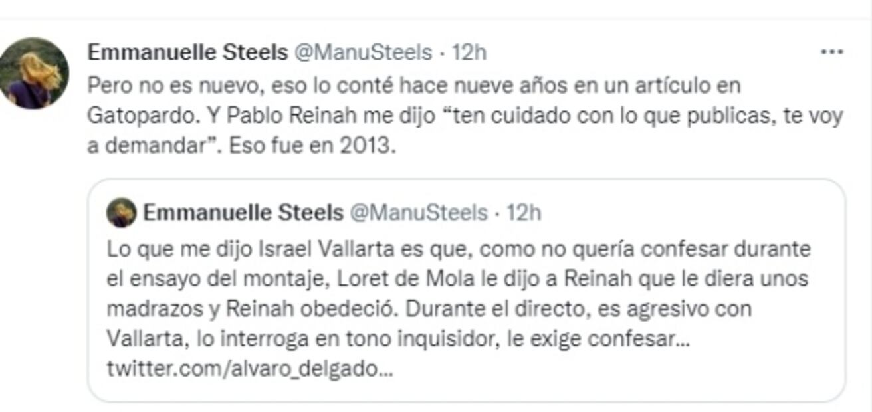Open the main tweet's 12h timestamp
Image resolution: width=872 pixels, height=412 pixels.
coord(469,52)
